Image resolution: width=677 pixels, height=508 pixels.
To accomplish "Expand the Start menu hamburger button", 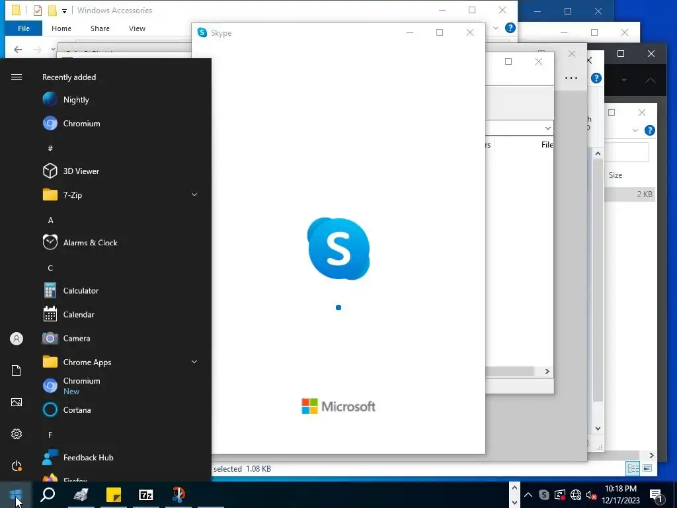I will (x=17, y=77).
